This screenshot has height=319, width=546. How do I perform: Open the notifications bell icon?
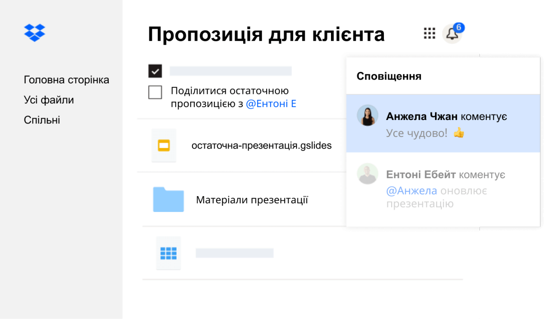(x=452, y=34)
